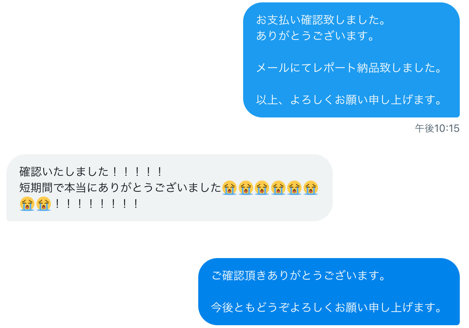Click the fifth crying emoji in the gray bubble's middle line
This screenshot has height=328, width=469.
click(294, 188)
